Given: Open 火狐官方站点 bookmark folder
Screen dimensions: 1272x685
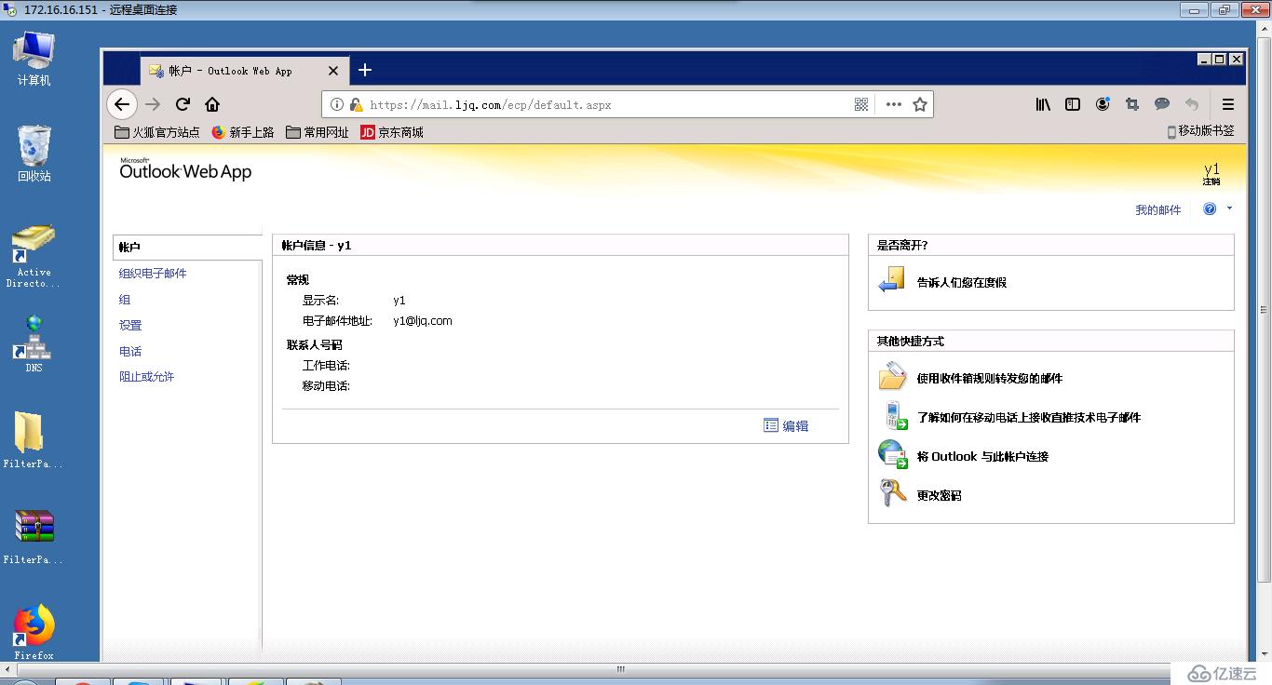Looking at the screenshot, I should coord(157,132).
